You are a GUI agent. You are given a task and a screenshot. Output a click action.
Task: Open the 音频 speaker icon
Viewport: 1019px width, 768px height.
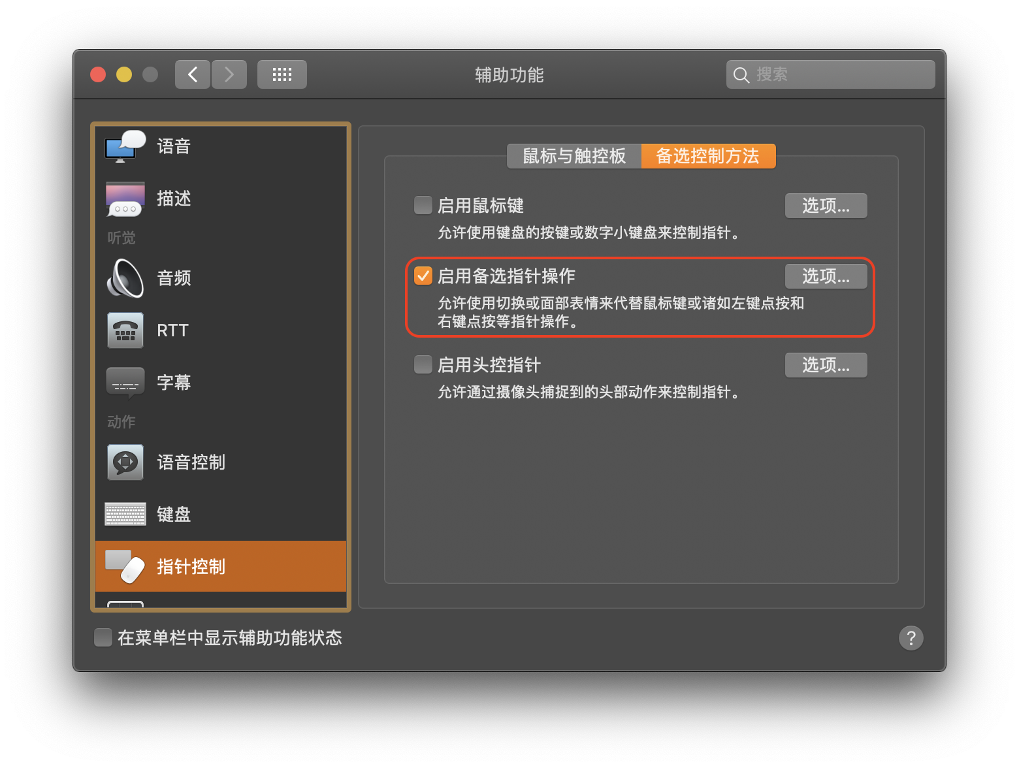click(125, 278)
